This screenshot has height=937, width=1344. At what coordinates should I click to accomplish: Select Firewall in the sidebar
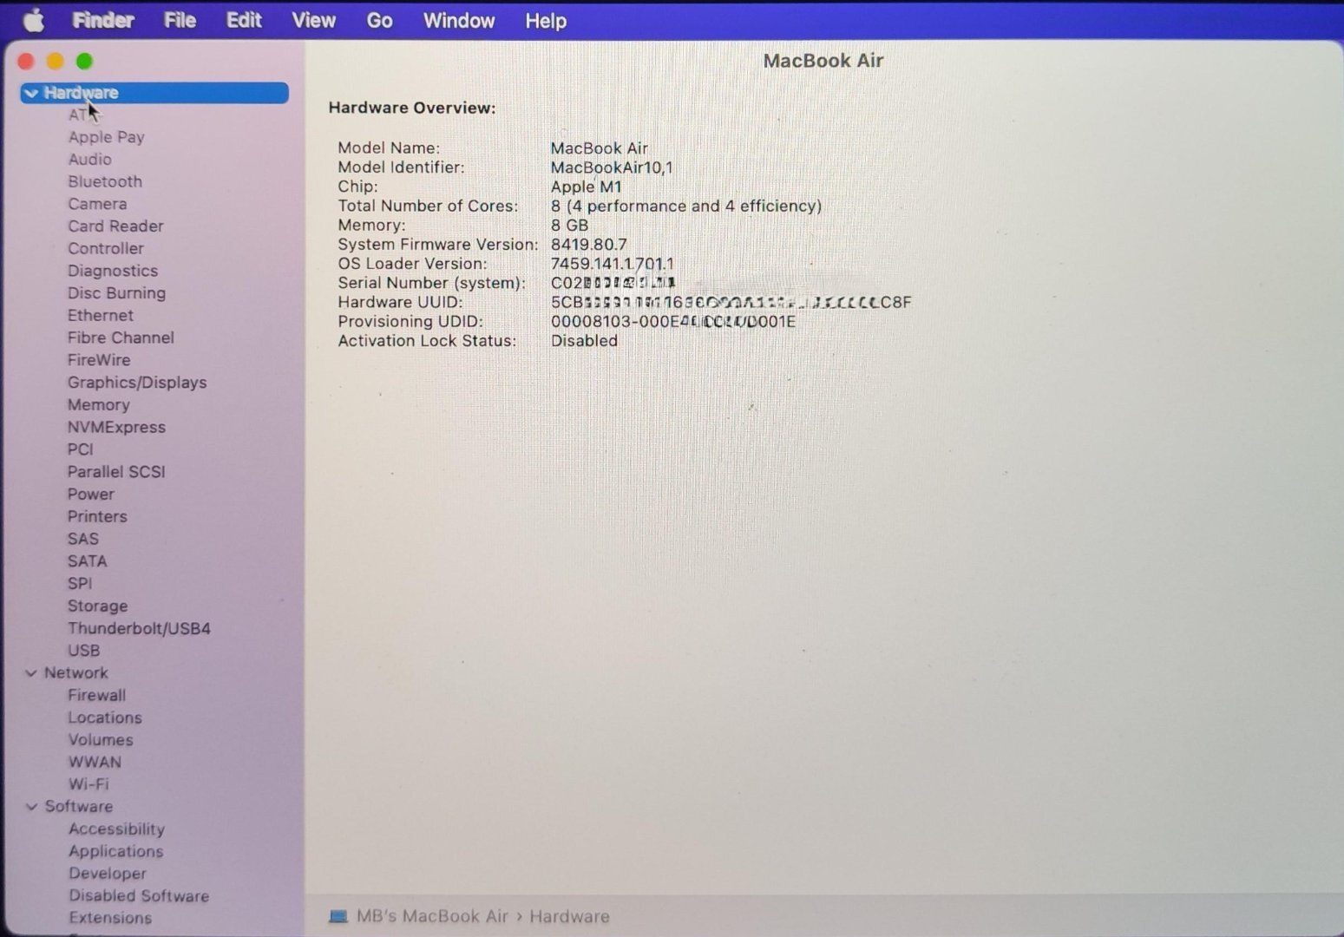pos(96,696)
